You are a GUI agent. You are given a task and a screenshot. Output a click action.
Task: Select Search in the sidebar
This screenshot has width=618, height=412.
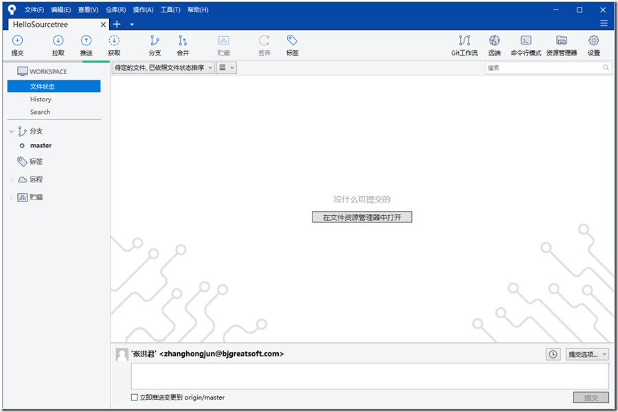click(41, 112)
